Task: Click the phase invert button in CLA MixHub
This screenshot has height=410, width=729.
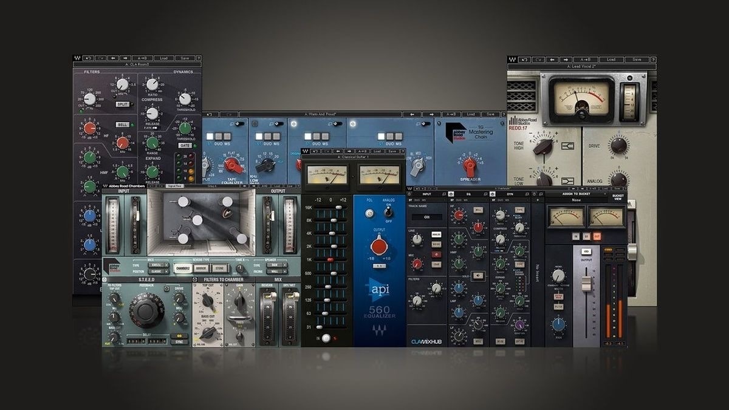Action: click(x=436, y=254)
